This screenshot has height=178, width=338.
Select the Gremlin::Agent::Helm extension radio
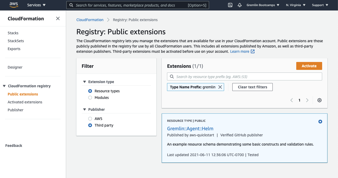tap(320, 122)
